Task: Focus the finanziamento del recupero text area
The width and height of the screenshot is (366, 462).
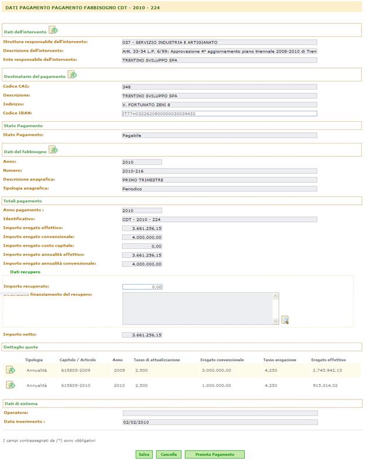Action: [200, 309]
